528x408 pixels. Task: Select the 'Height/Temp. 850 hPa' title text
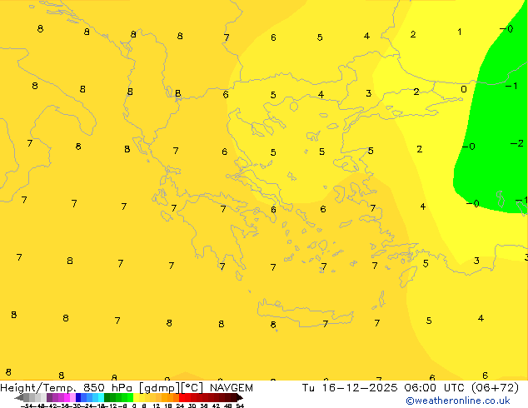click(66, 388)
